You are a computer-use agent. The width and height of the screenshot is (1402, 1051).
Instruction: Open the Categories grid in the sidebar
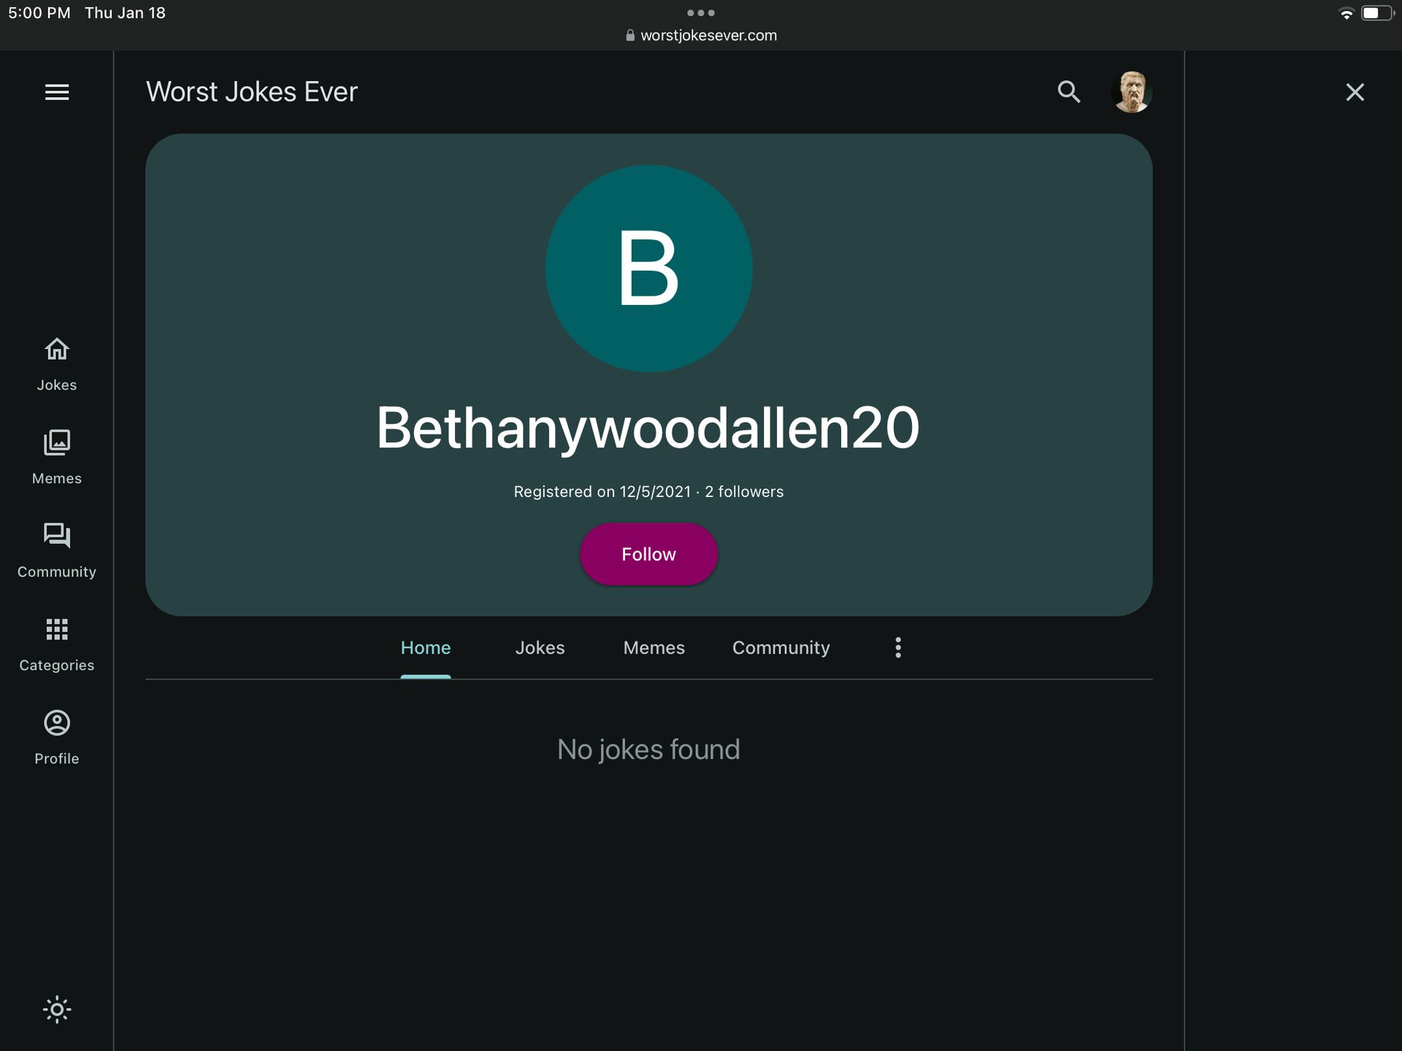[57, 644]
